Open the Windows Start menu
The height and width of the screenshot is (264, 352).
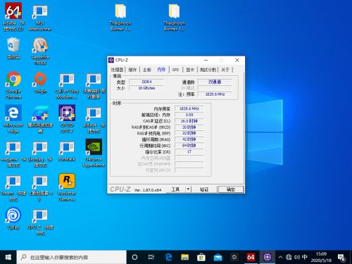[x=8, y=257]
